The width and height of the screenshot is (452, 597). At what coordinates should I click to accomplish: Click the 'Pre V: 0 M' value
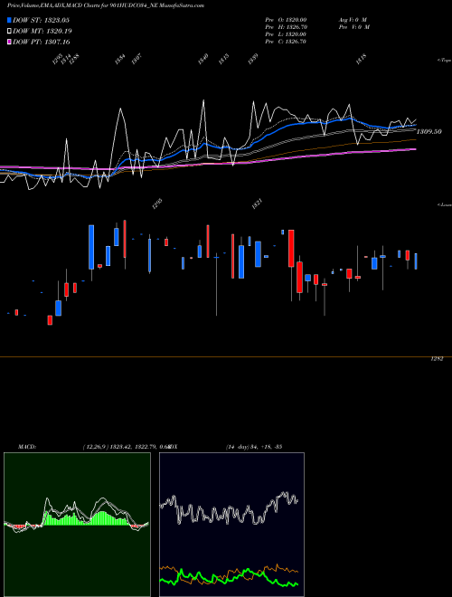click(x=354, y=27)
